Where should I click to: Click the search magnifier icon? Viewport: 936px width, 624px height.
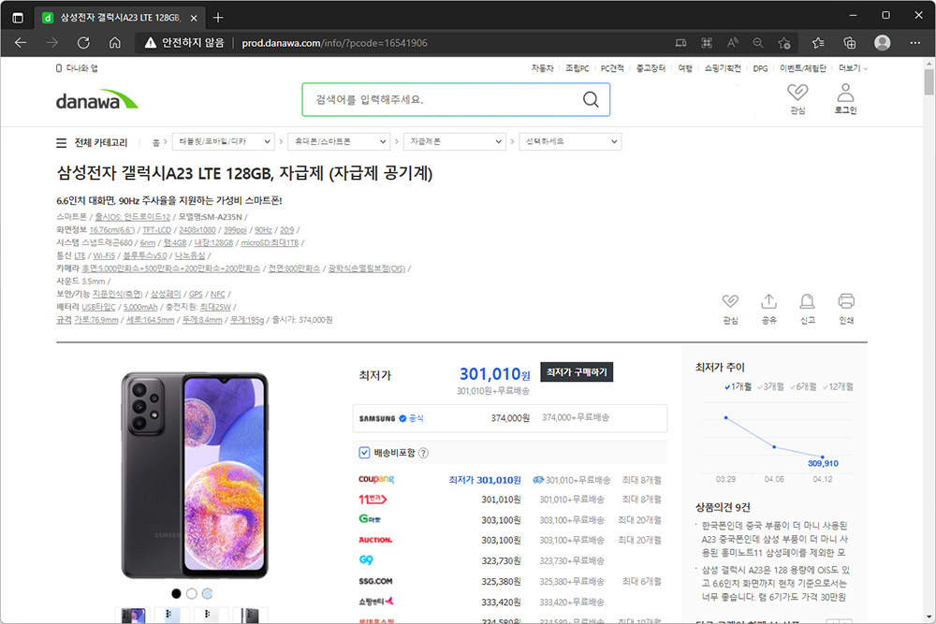tap(591, 99)
